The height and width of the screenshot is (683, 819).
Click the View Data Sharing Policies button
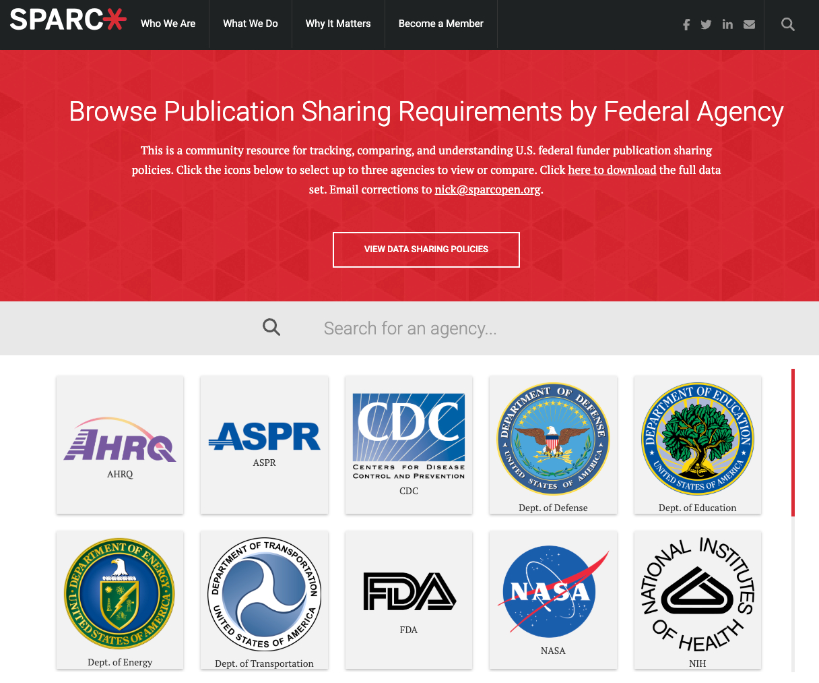point(426,249)
